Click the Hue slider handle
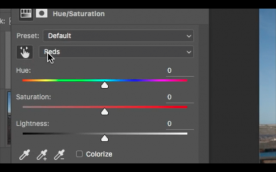This screenshot has width=276, height=172. [105, 85]
